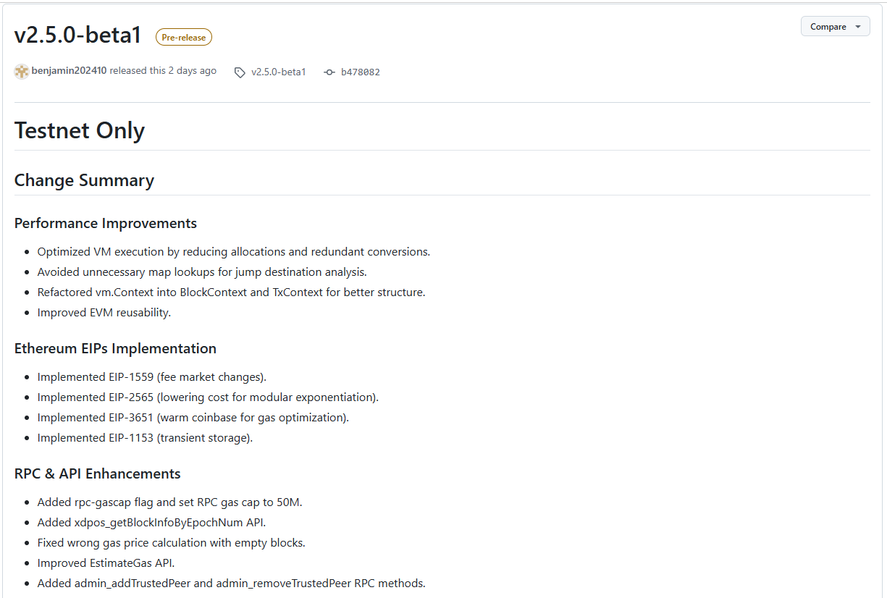Open the Compare dropdown arrow
887x598 pixels.
coord(857,26)
